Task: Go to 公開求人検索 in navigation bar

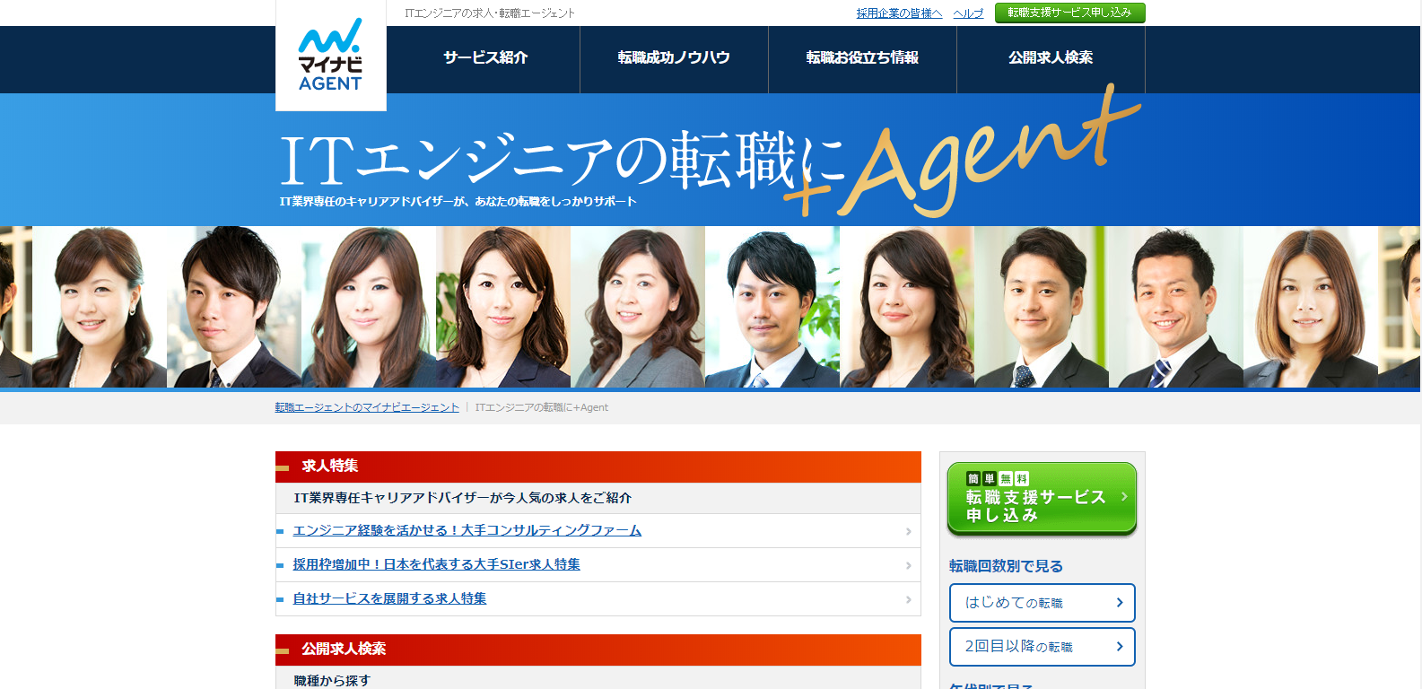Action: (x=1051, y=58)
